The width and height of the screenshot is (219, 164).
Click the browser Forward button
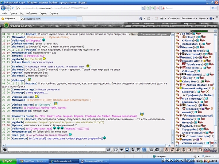coord(8,8)
